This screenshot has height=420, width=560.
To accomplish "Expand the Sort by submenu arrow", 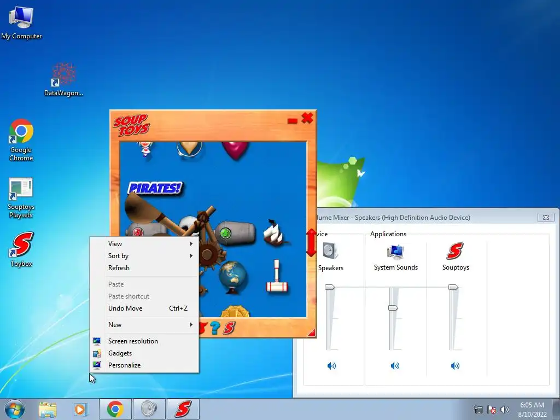I will 191,256.
